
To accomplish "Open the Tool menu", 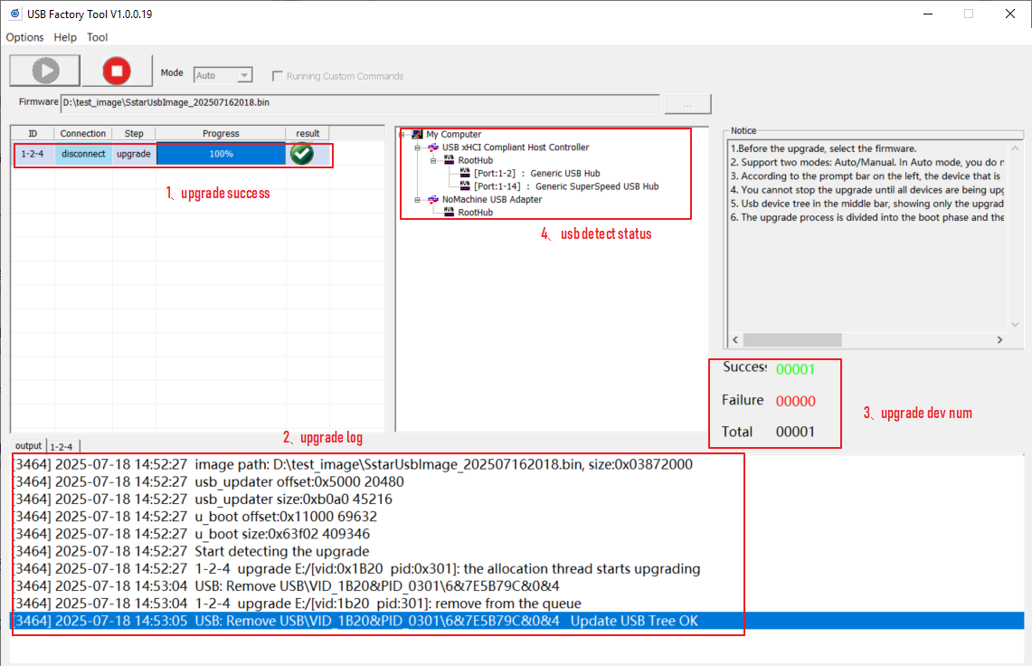I will click(x=97, y=37).
